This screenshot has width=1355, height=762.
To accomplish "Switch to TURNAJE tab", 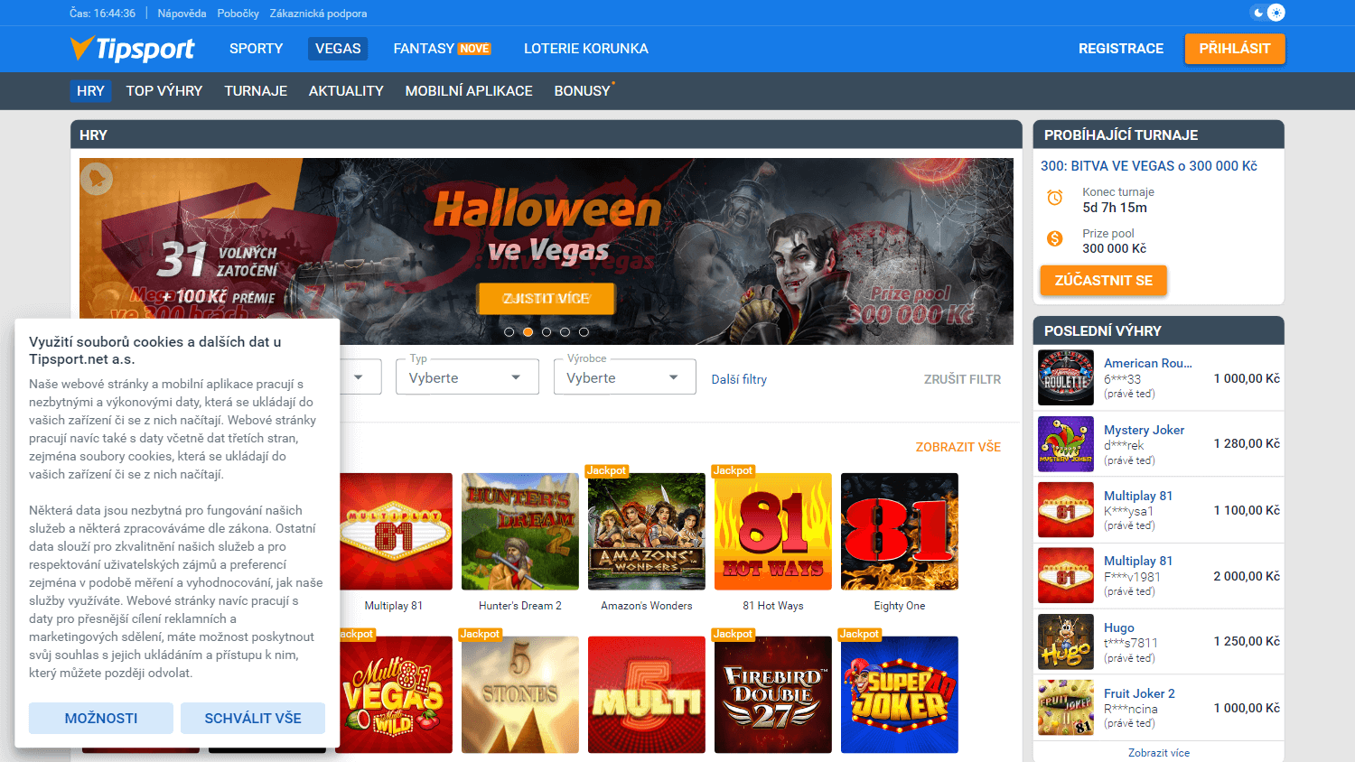I will [256, 91].
